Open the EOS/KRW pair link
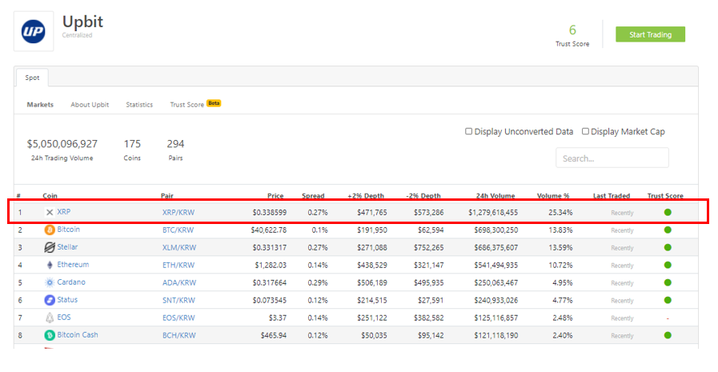 pyautogui.click(x=178, y=318)
